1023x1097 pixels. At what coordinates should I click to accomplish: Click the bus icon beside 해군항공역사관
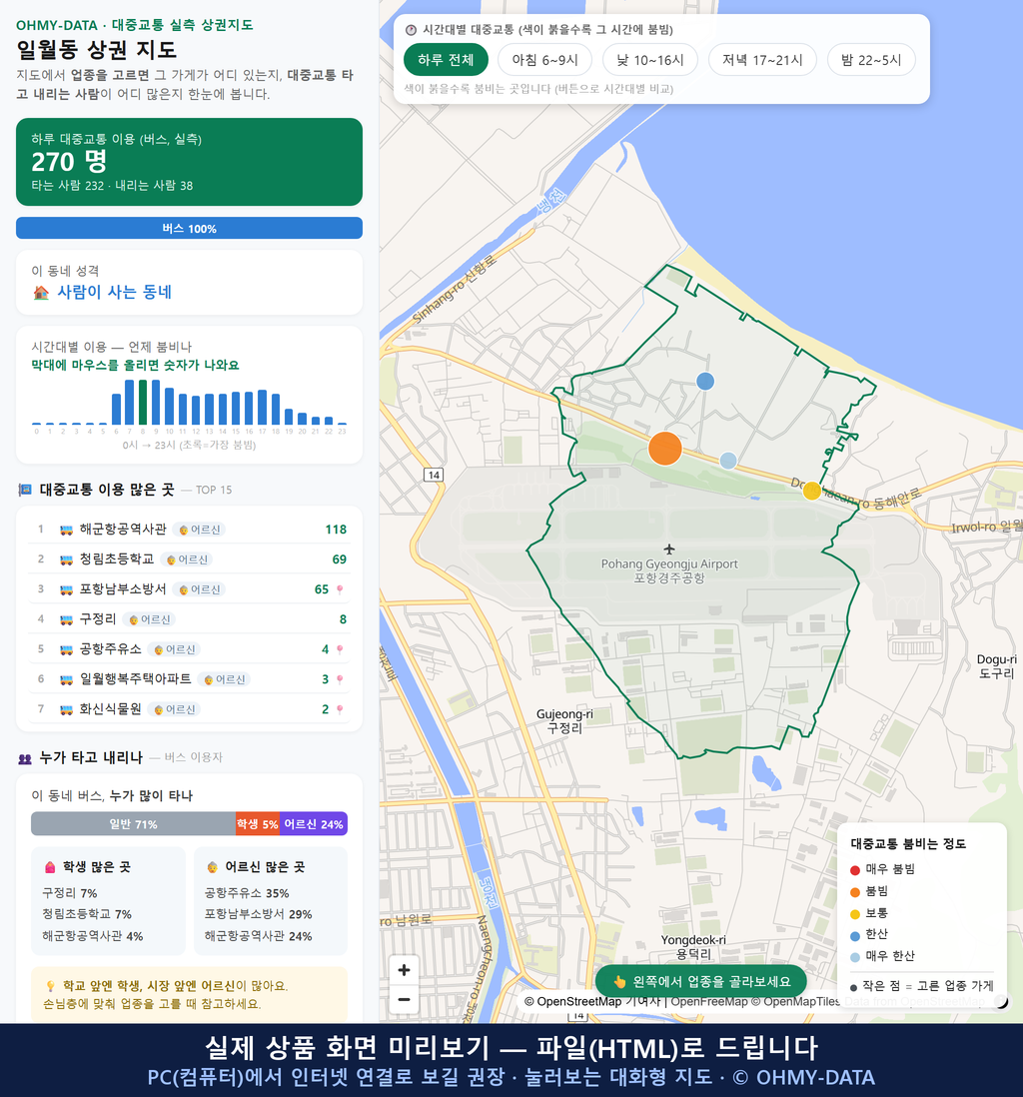(x=67, y=530)
